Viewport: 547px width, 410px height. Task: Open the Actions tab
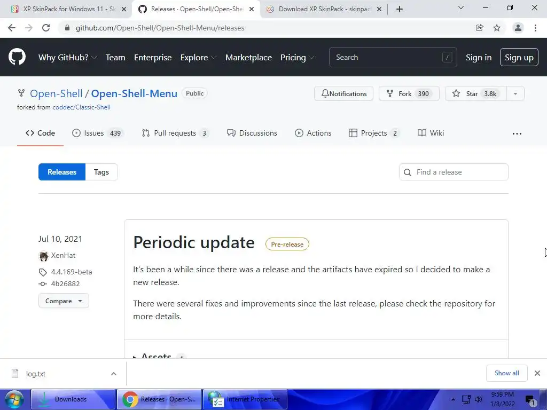(x=313, y=133)
